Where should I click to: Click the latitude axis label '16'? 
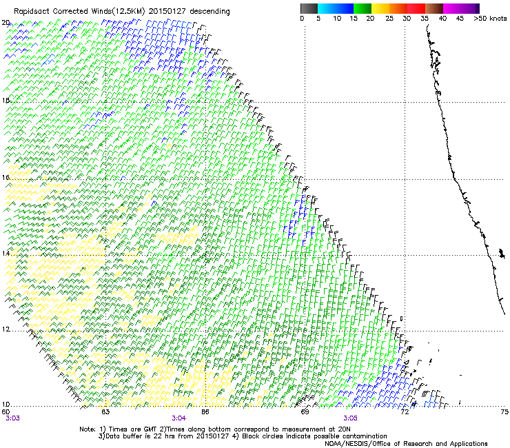[6, 177]
